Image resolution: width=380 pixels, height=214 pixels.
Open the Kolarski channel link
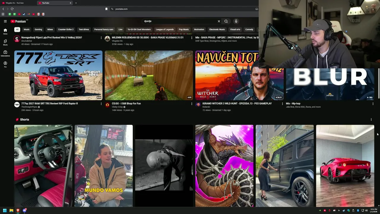206,107
